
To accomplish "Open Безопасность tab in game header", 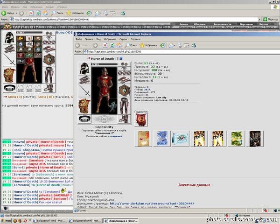I will 223,24.
